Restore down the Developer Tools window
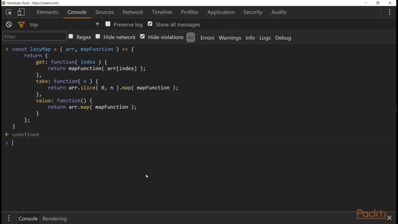The height and width of the screenshot is (224, 398). (377, 2)
